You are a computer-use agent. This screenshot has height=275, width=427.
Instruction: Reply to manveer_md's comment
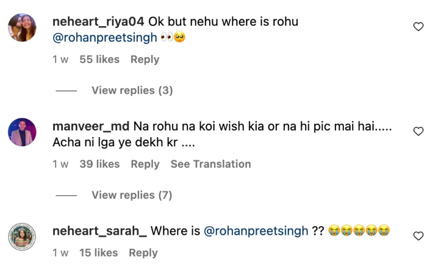(145, 164)
